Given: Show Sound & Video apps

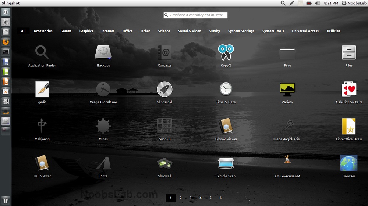Looking at the screenshot, I should (x=190, y=31).
